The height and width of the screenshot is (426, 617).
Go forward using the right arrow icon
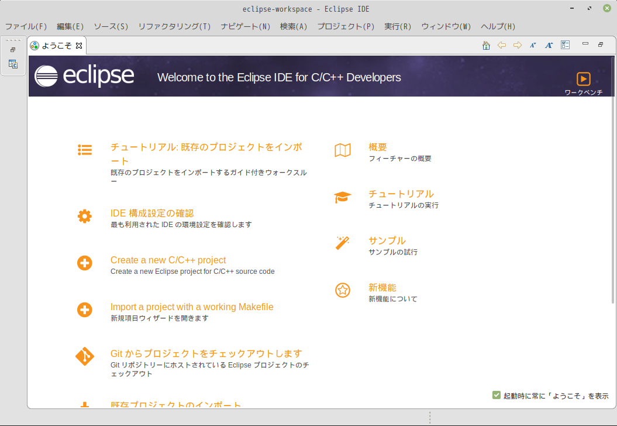point(518,45)
